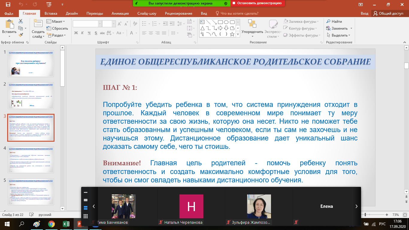Click the Save floppy disk icon
Screen dimensions: 409x230
(8, 4)
